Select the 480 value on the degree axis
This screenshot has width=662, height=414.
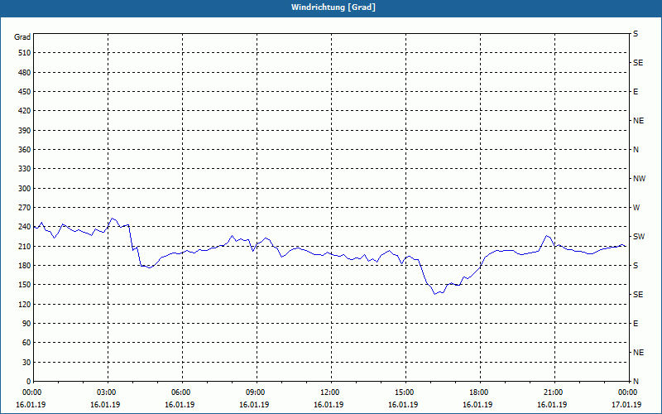coord(25,72)
